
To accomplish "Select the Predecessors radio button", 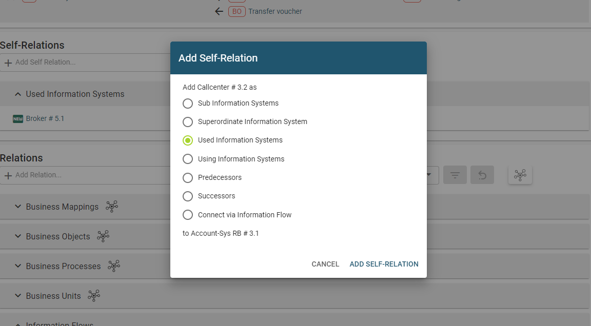I will click(188, 178).
